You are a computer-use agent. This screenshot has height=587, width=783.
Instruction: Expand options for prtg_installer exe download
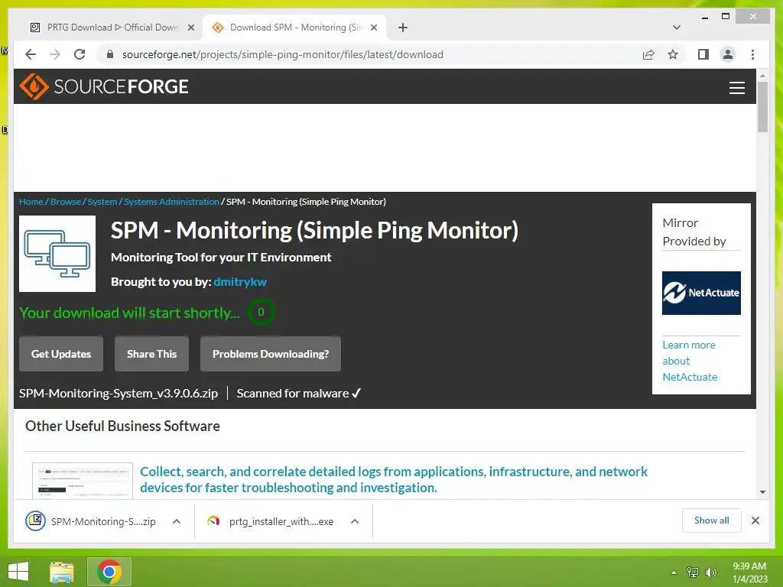pos(355,521)
